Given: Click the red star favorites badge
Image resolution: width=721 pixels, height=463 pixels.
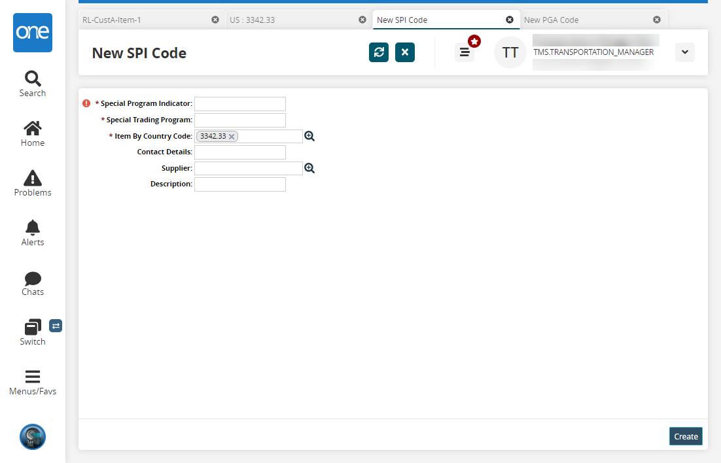Looking at the screenshot, I should (x=474, y=41).
